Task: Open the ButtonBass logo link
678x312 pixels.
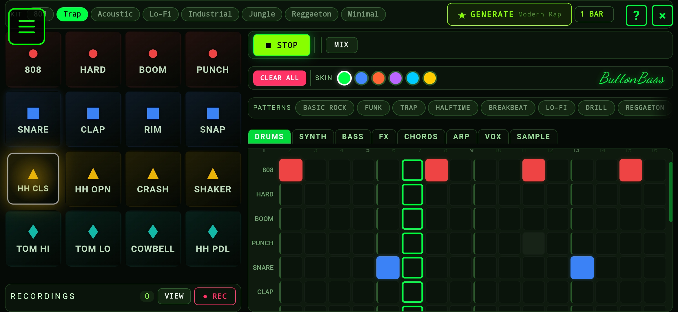Action: pyautogui.click(x=632, y=78)
